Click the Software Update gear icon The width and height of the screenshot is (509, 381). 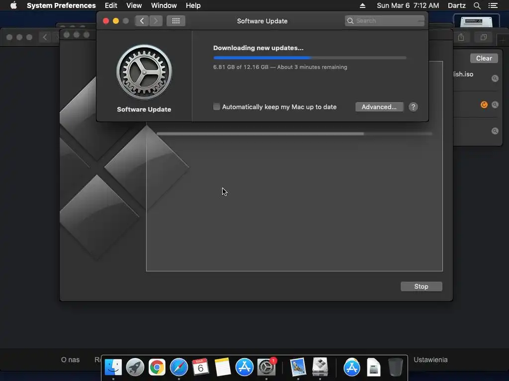point(144,72)
